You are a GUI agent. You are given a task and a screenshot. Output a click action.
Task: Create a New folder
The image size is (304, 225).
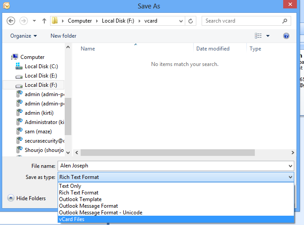63,36
